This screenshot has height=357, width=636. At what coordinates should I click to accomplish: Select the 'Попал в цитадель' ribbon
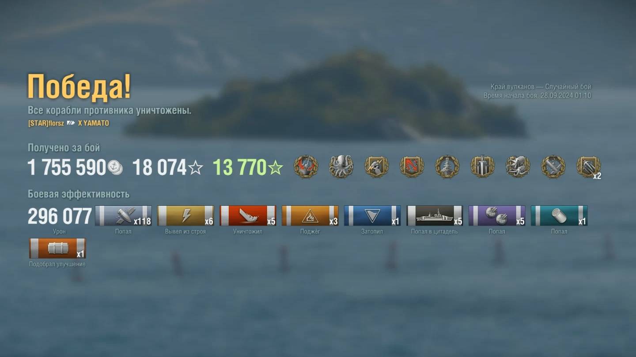435,216
